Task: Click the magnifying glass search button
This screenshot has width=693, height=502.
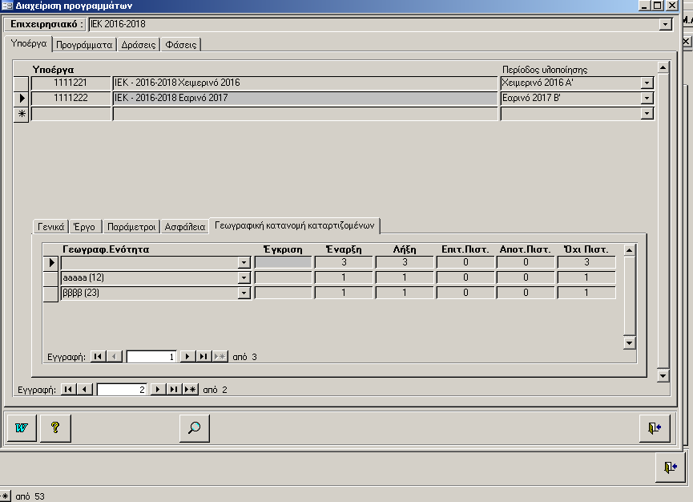Action: tap(194, 428)
